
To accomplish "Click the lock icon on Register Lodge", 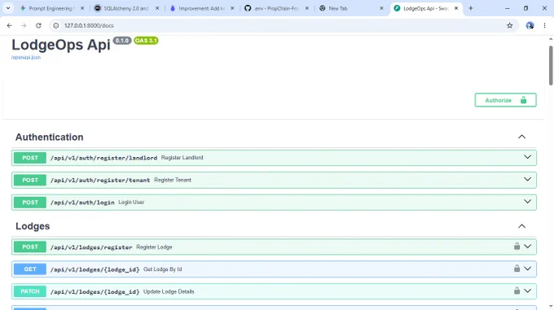I will pyautogui.click(x=517, y=247).
